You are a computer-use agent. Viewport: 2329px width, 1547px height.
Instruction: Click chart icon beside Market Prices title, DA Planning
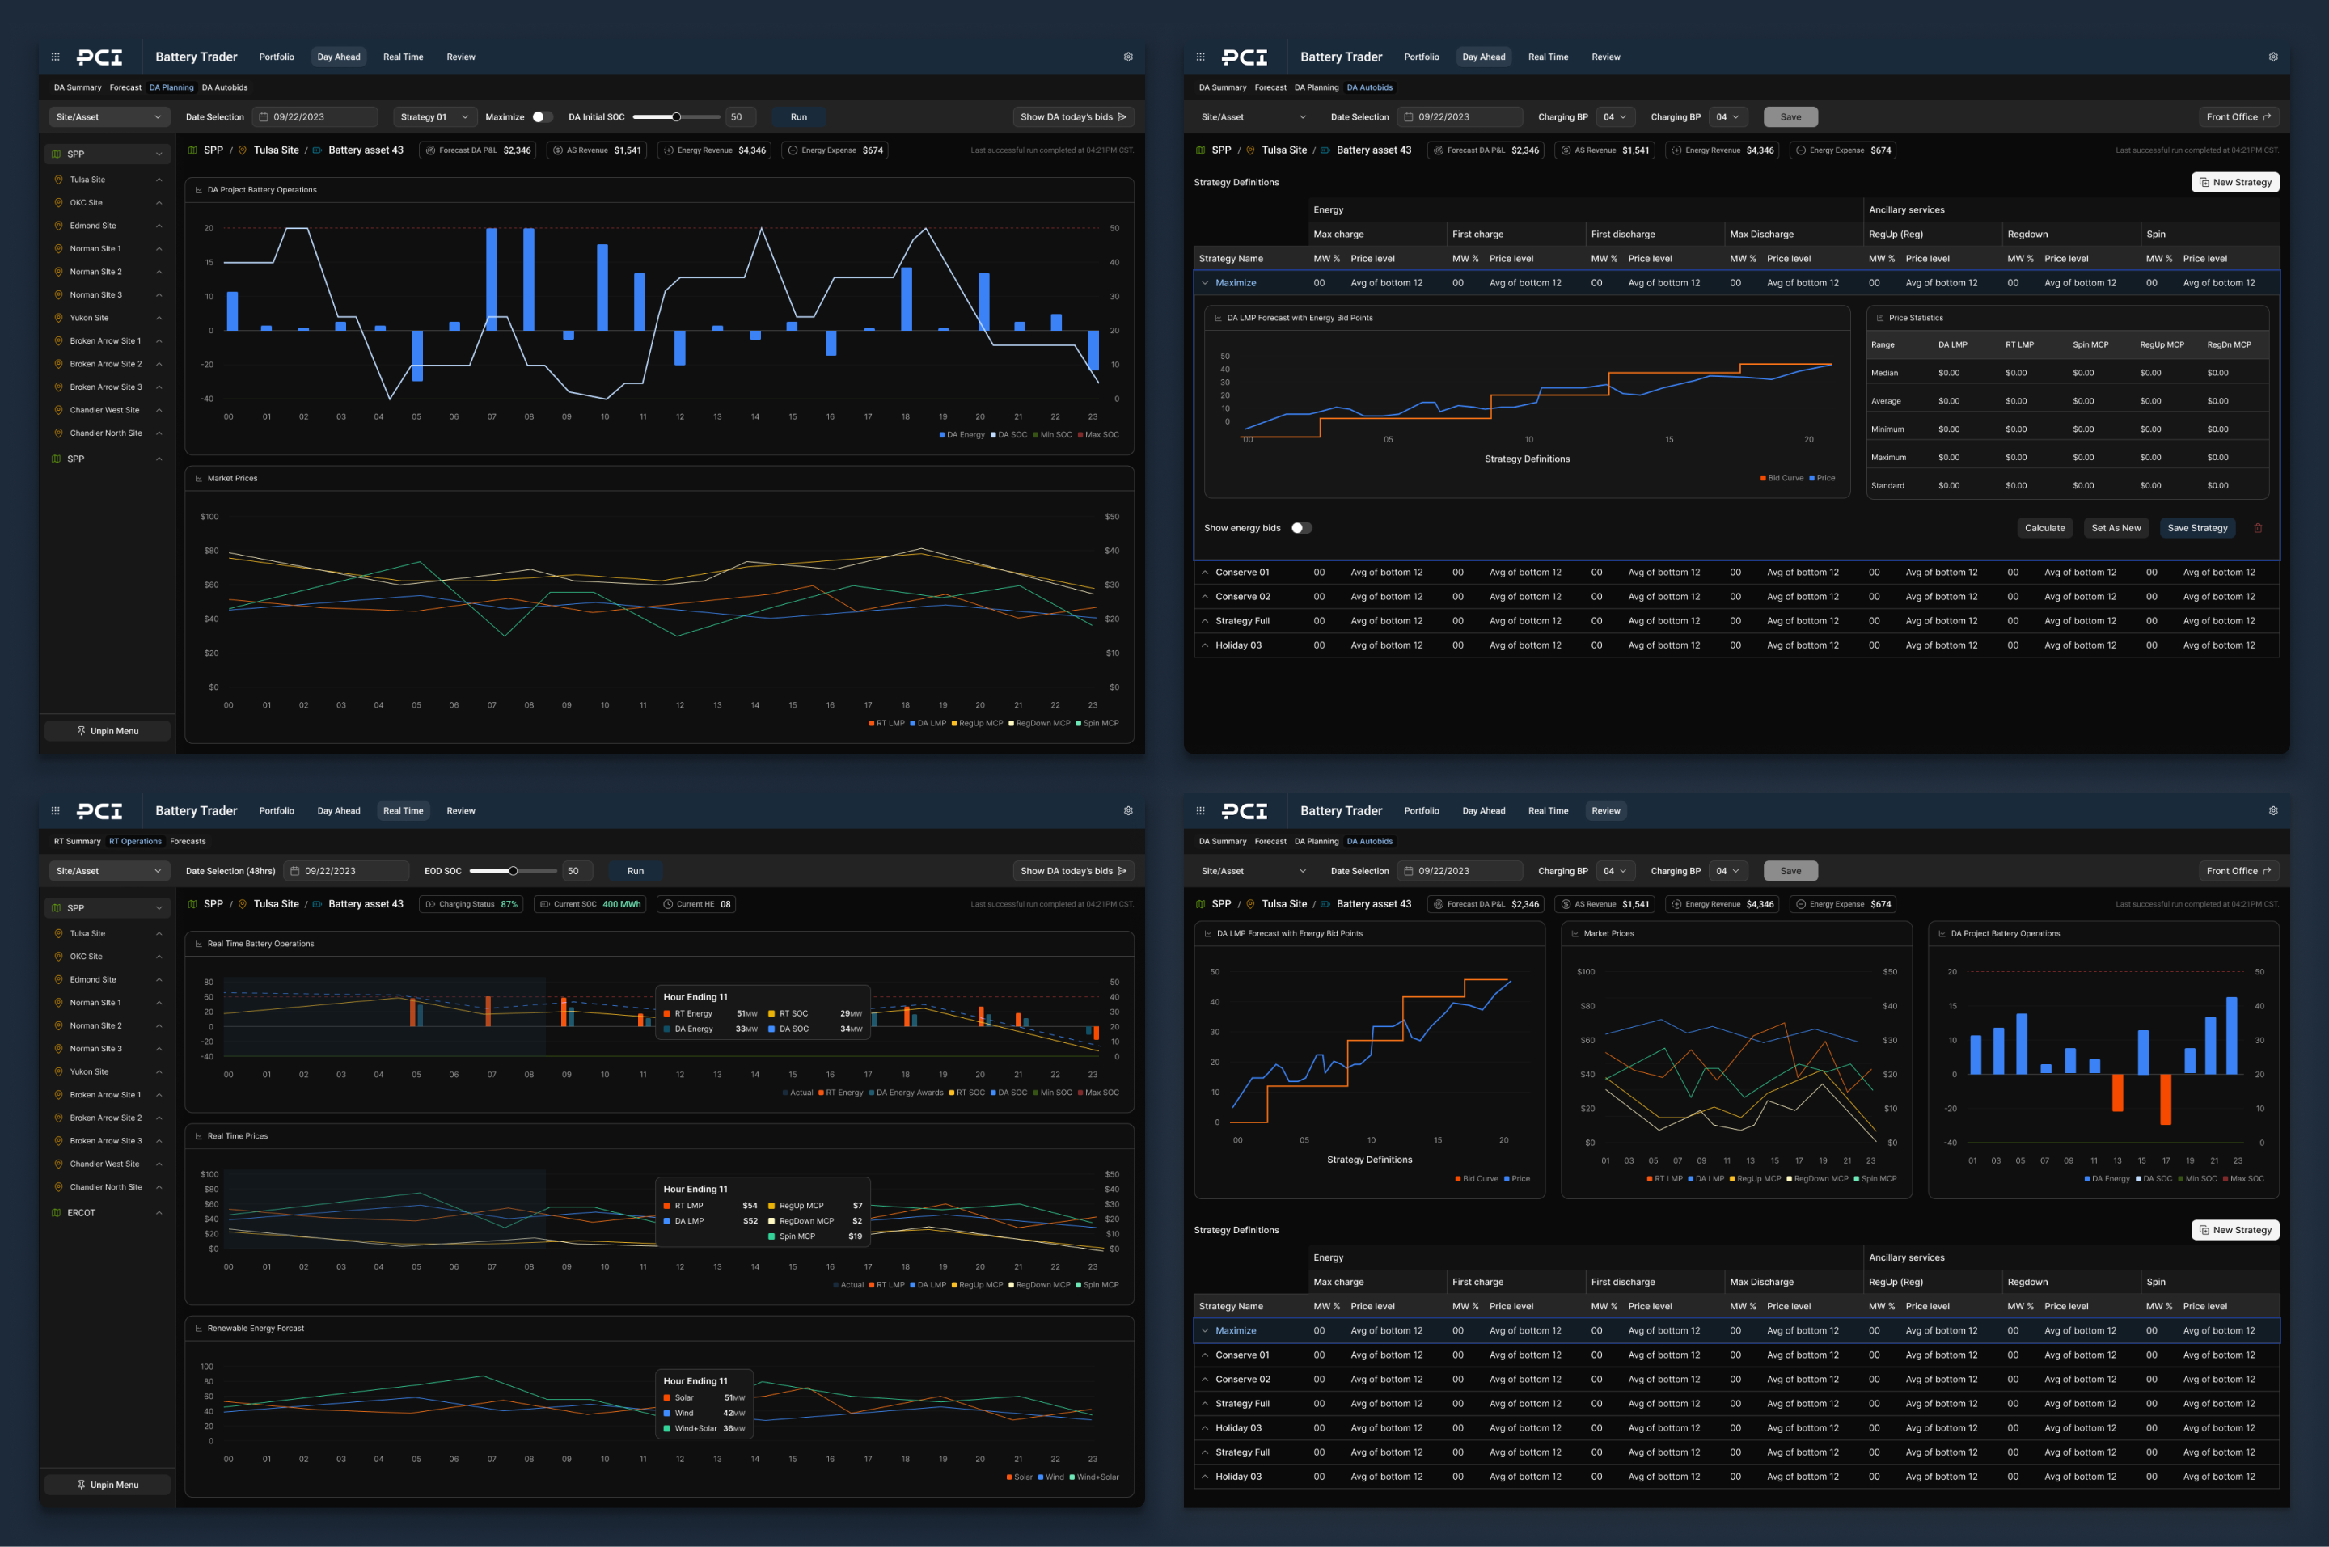pos(198,479)
